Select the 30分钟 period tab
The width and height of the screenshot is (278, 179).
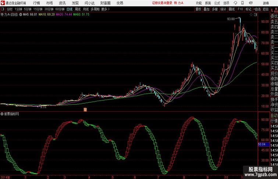click(x=49, y=9)
